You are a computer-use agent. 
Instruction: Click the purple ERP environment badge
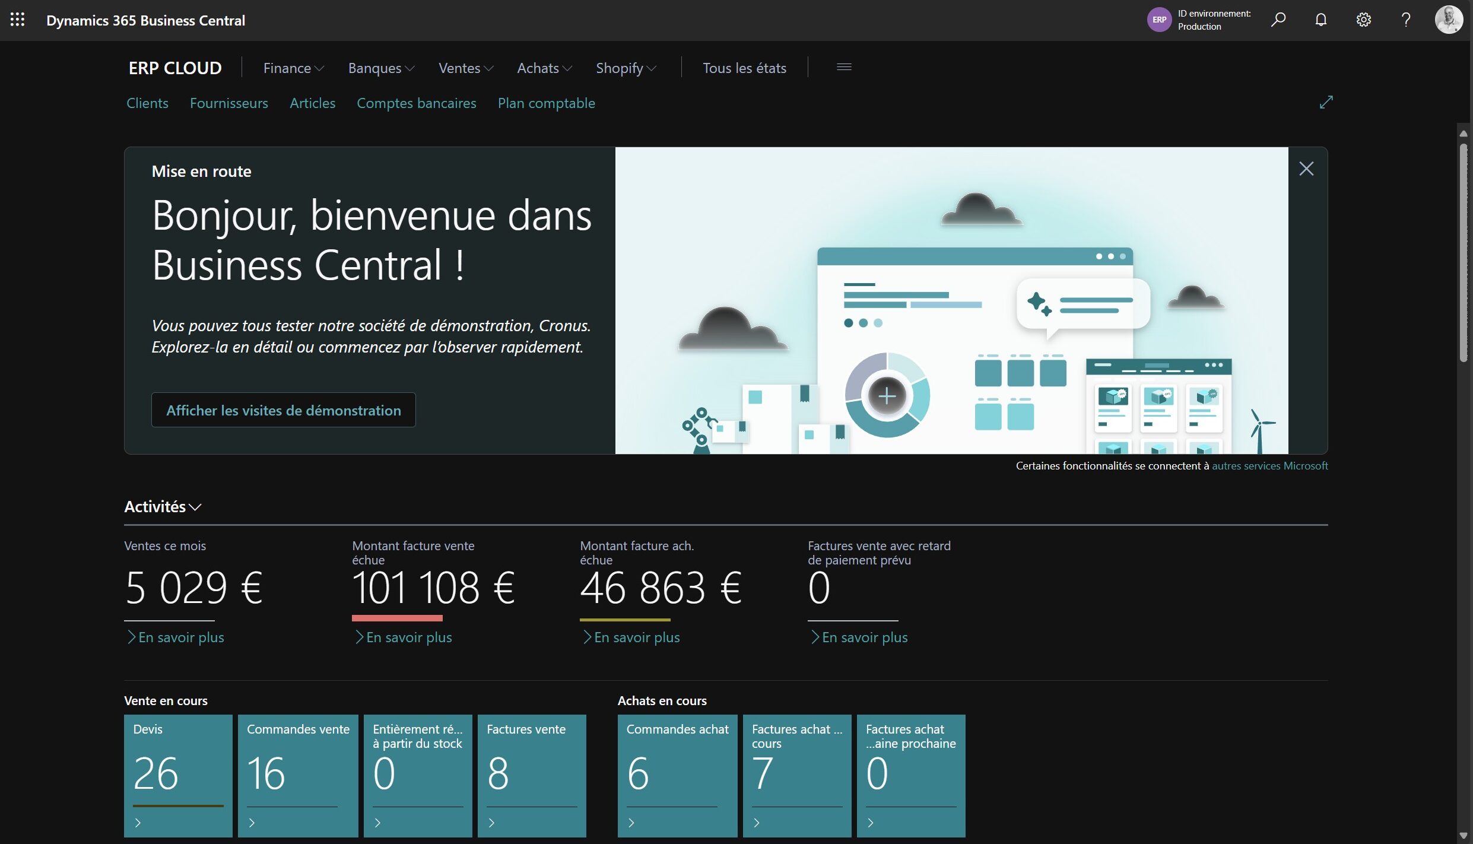pos(1159,20)
